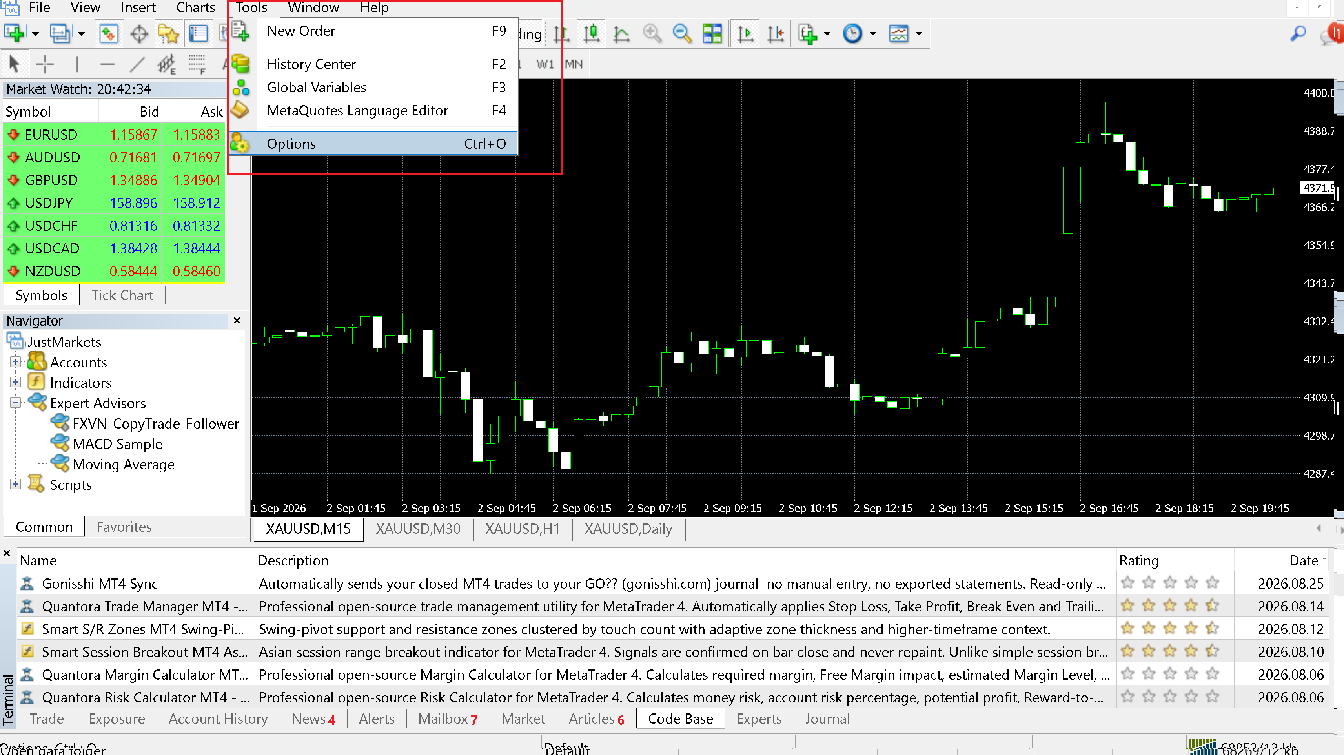Screen dimensions: 1344x755
Task: Click the profiles toolbar icon
Action: (60, 34)
